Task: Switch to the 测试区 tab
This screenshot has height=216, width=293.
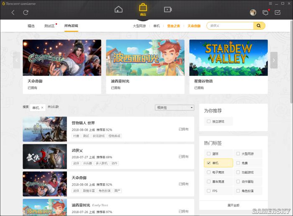Action: (x=49, y=26)
